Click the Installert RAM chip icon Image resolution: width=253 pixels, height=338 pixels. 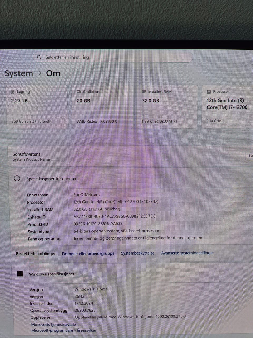[x=144, y=92]
